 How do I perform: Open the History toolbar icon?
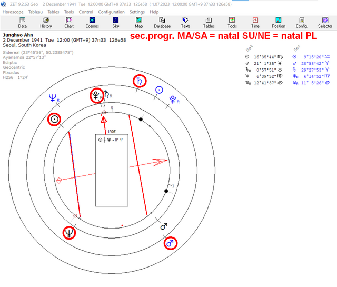pyautogui.click(x=46, y=23)
